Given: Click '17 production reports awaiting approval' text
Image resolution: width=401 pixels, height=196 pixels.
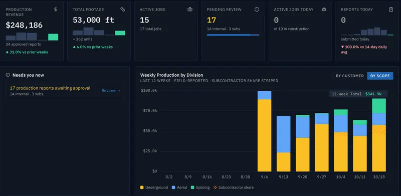Looking at the screenshot, I should pos(50,88).
